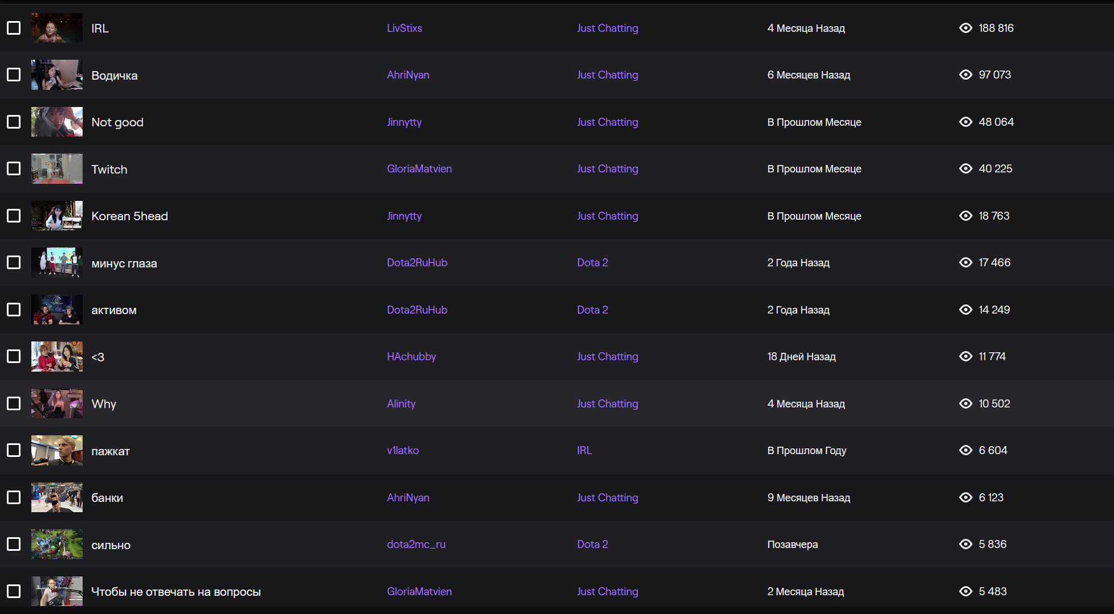Open clip titled Чтобы не отвечать на вопросы
This screenshot has height=614, width=1114.
(176, 592)
